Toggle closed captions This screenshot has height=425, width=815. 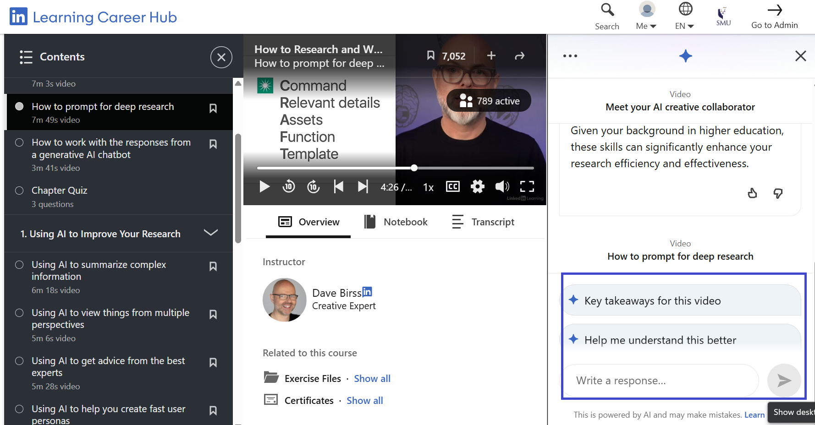(452, 186)
